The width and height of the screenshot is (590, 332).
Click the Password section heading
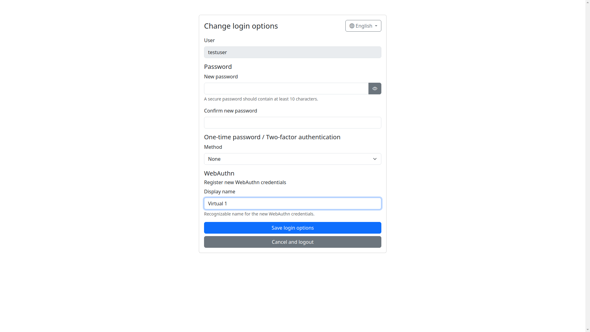click(218, 67)
